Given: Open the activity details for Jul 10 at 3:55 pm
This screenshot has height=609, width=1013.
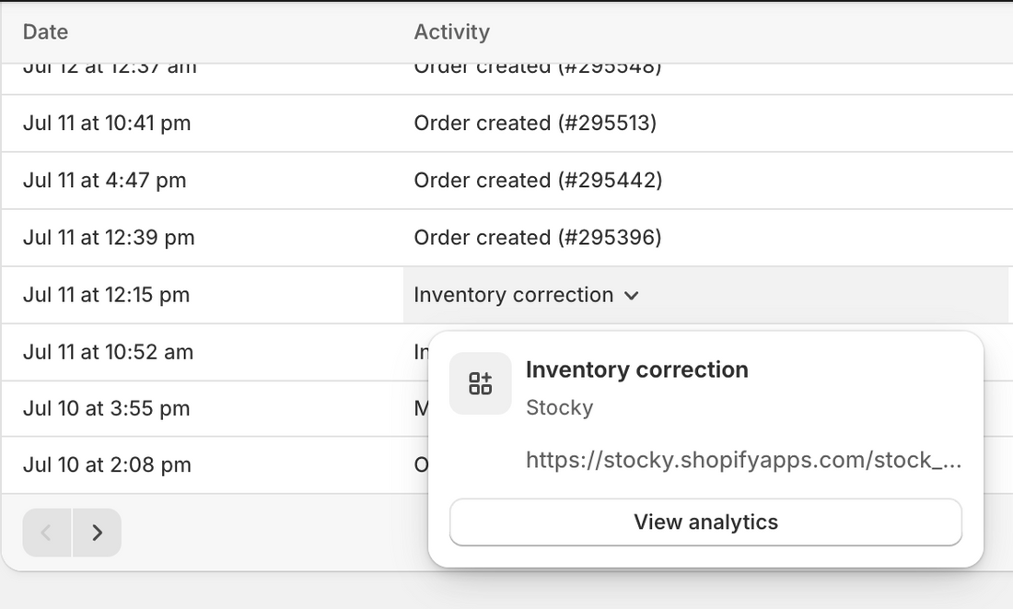Looking at the screenshot, I should [x=420, y=408].
